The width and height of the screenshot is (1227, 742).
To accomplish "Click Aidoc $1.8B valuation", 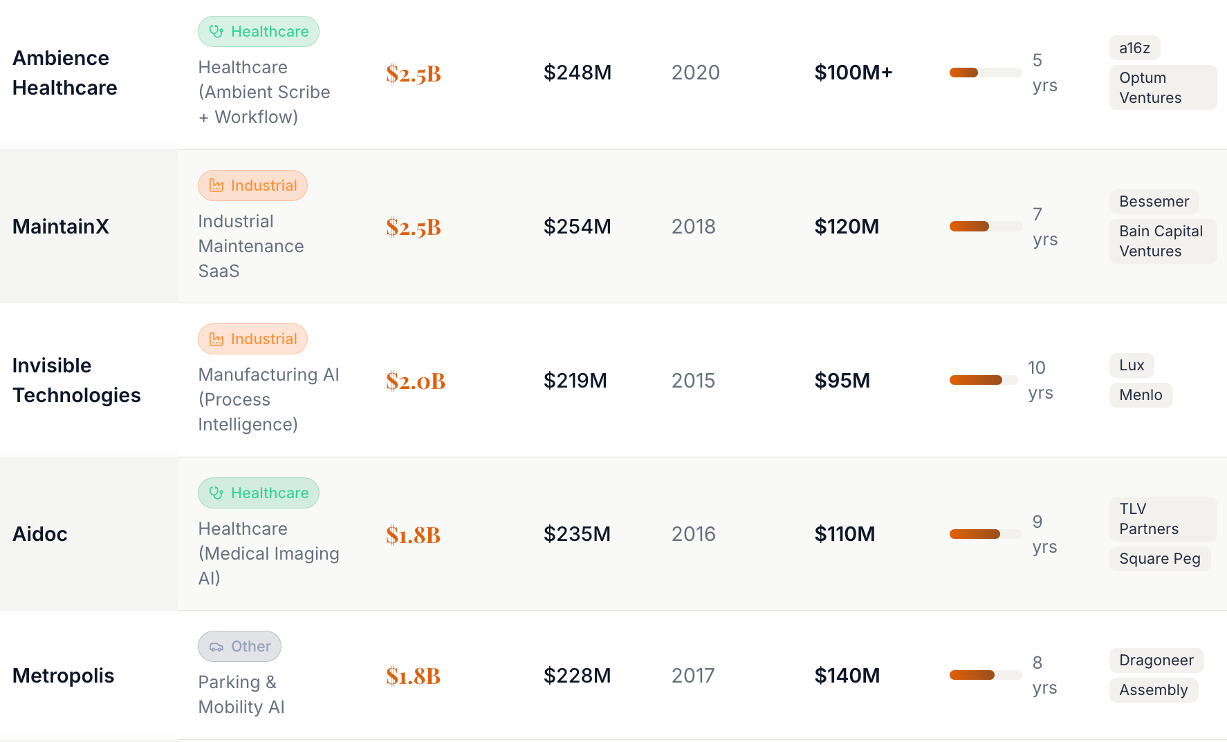I will point(414,535).
